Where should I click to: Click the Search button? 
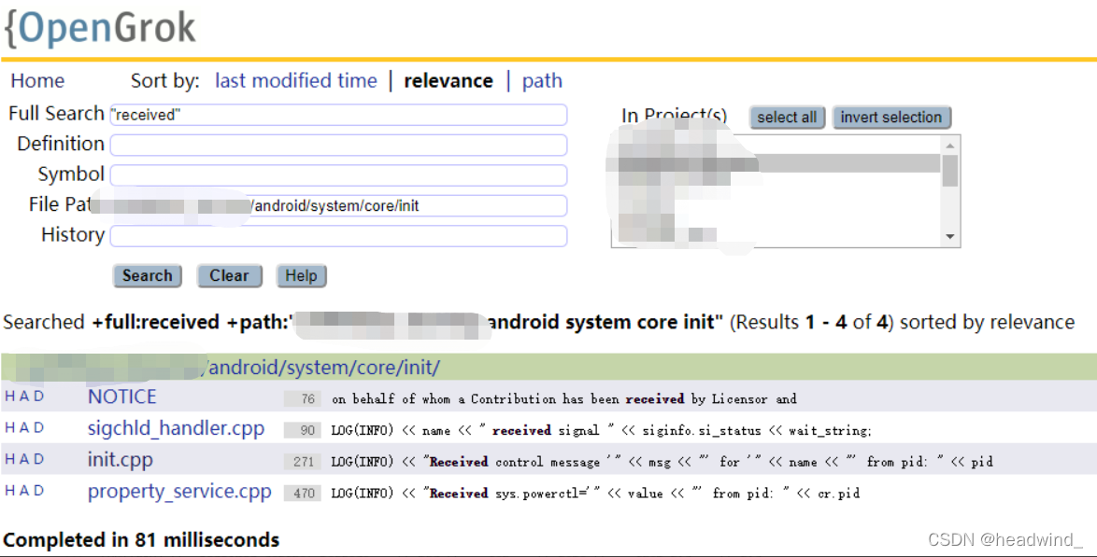(x=147, y=275)
